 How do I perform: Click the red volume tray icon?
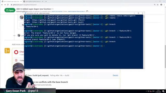coord(151,91)
